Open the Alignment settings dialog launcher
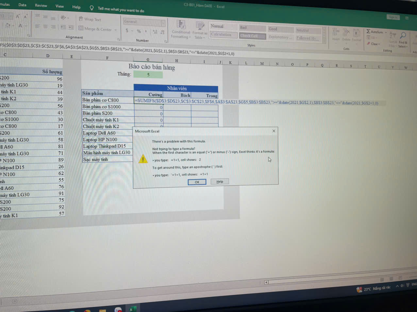This screenshot has width=417, height=312. click(x=119, y=39)
